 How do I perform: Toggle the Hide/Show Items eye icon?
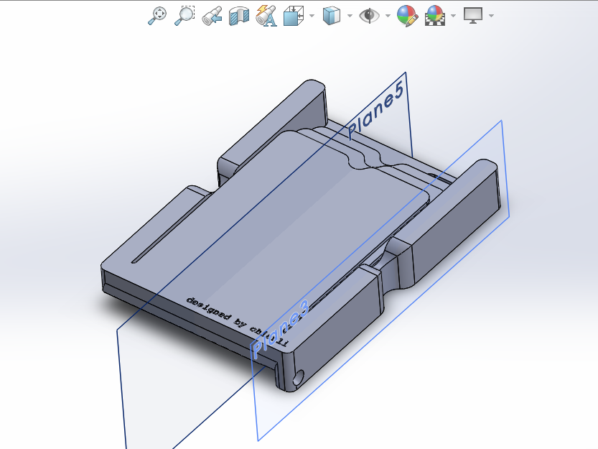[x=369, y=15]
